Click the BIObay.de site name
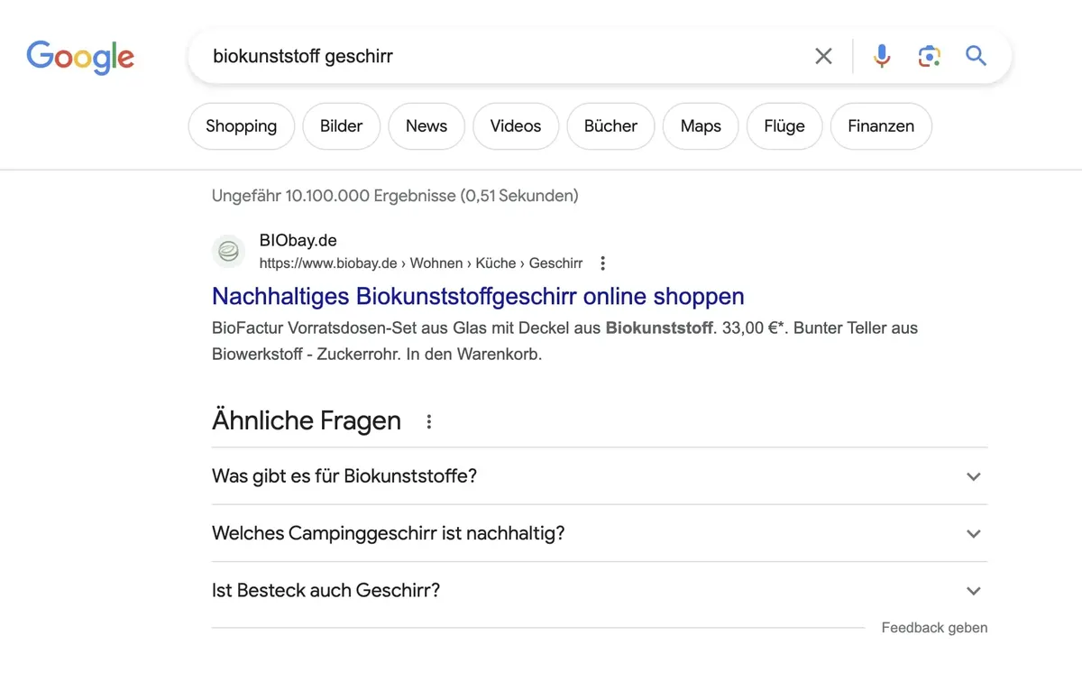The image size is (1082, 673). click(298, 241)
